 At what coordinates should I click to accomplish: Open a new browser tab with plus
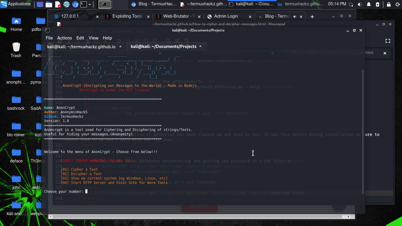coord(312,17)
